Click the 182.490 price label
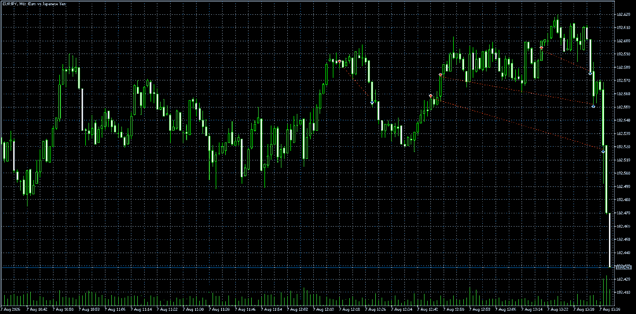636x314 pixels. (623, 186)
